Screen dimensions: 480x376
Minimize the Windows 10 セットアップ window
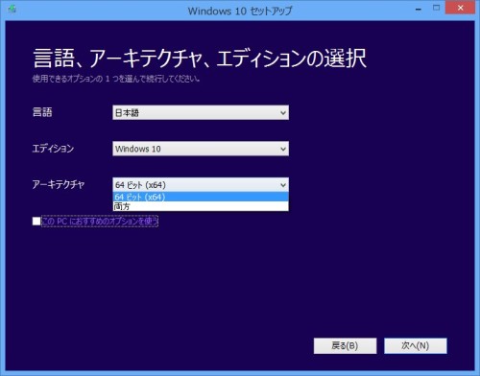[x=418, y=9]
